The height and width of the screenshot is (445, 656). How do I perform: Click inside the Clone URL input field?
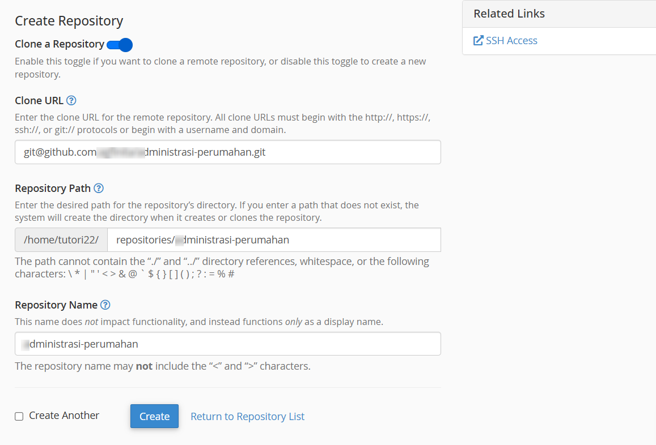(x=227, y=152)
